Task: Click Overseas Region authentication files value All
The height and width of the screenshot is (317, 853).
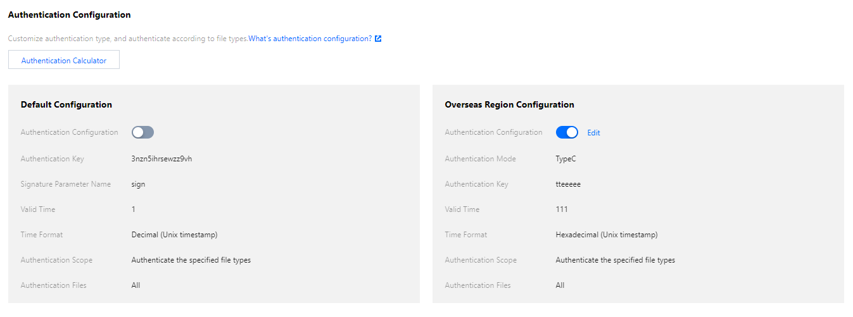Action: pyautogui.click(x=560, y=285)
